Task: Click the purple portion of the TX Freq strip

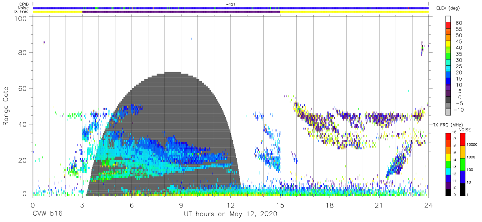Action: (x=181, y=12)
